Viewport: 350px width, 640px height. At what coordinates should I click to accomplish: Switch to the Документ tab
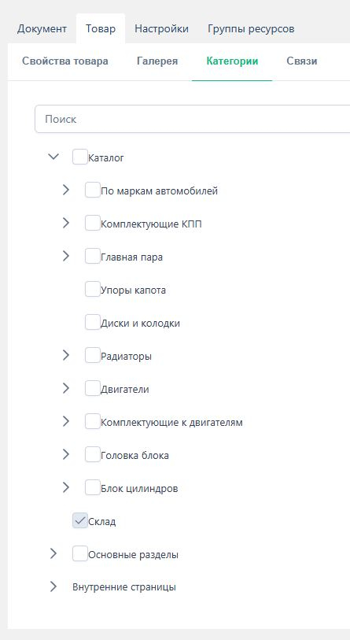[x=42, y=29]
